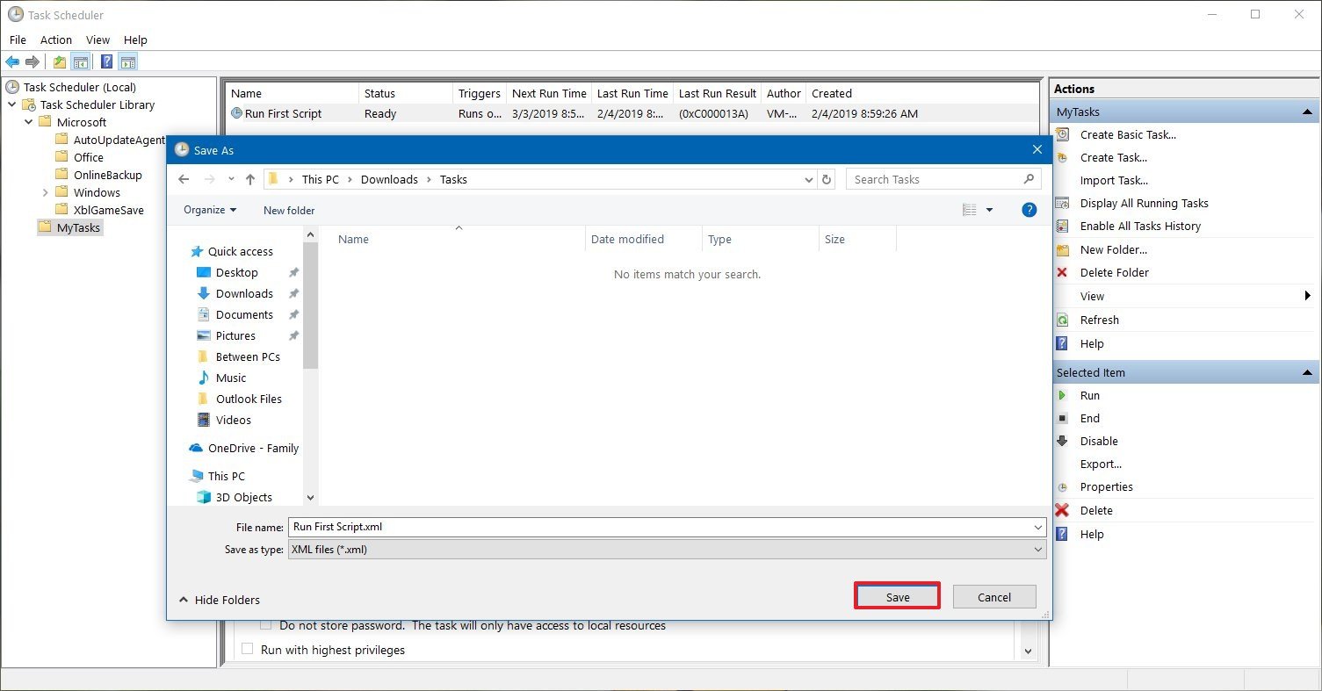
Task: Click the File name input field
Action: (x=659, y=527)
